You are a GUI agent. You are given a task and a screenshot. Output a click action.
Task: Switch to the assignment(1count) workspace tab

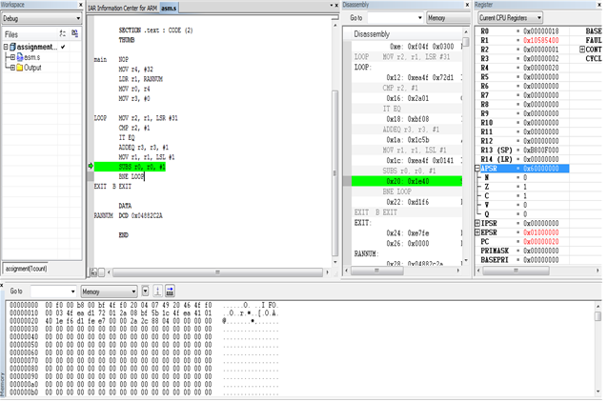click(26, 269)
